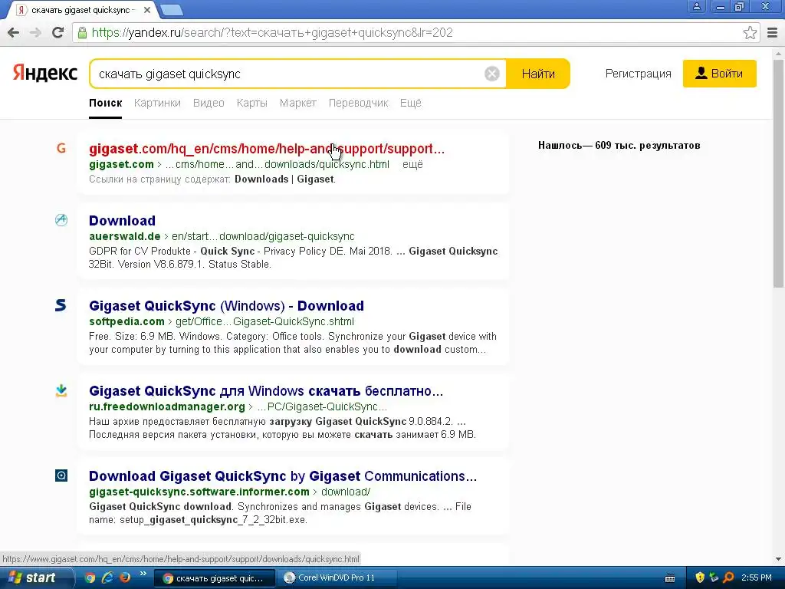Click the auerswald.de favicon beside Download result
The height and width of the screenshot is (589, 785).
pyautogui.click(x=61, y=220)
